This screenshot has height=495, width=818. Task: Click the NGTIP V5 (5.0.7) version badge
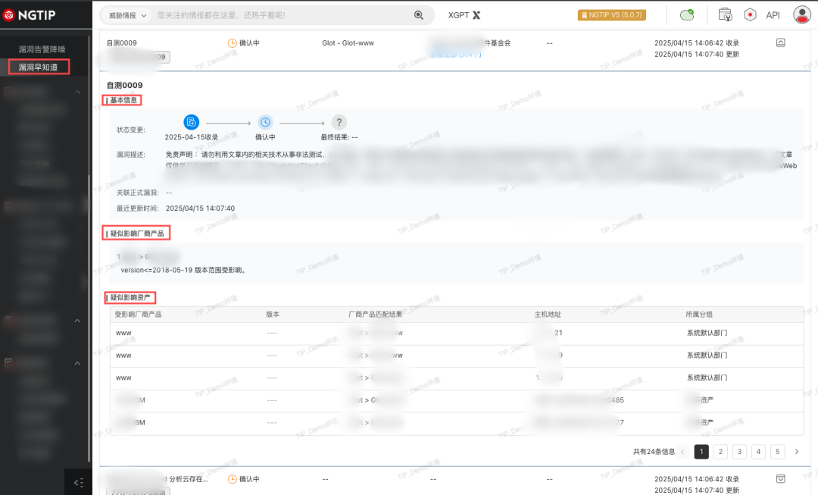[612, 15]
